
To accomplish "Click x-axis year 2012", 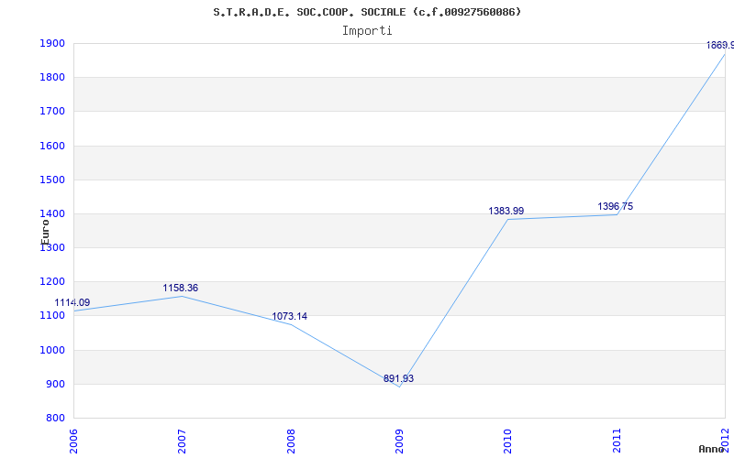I will pyautogui.click(x=726, y=442).
